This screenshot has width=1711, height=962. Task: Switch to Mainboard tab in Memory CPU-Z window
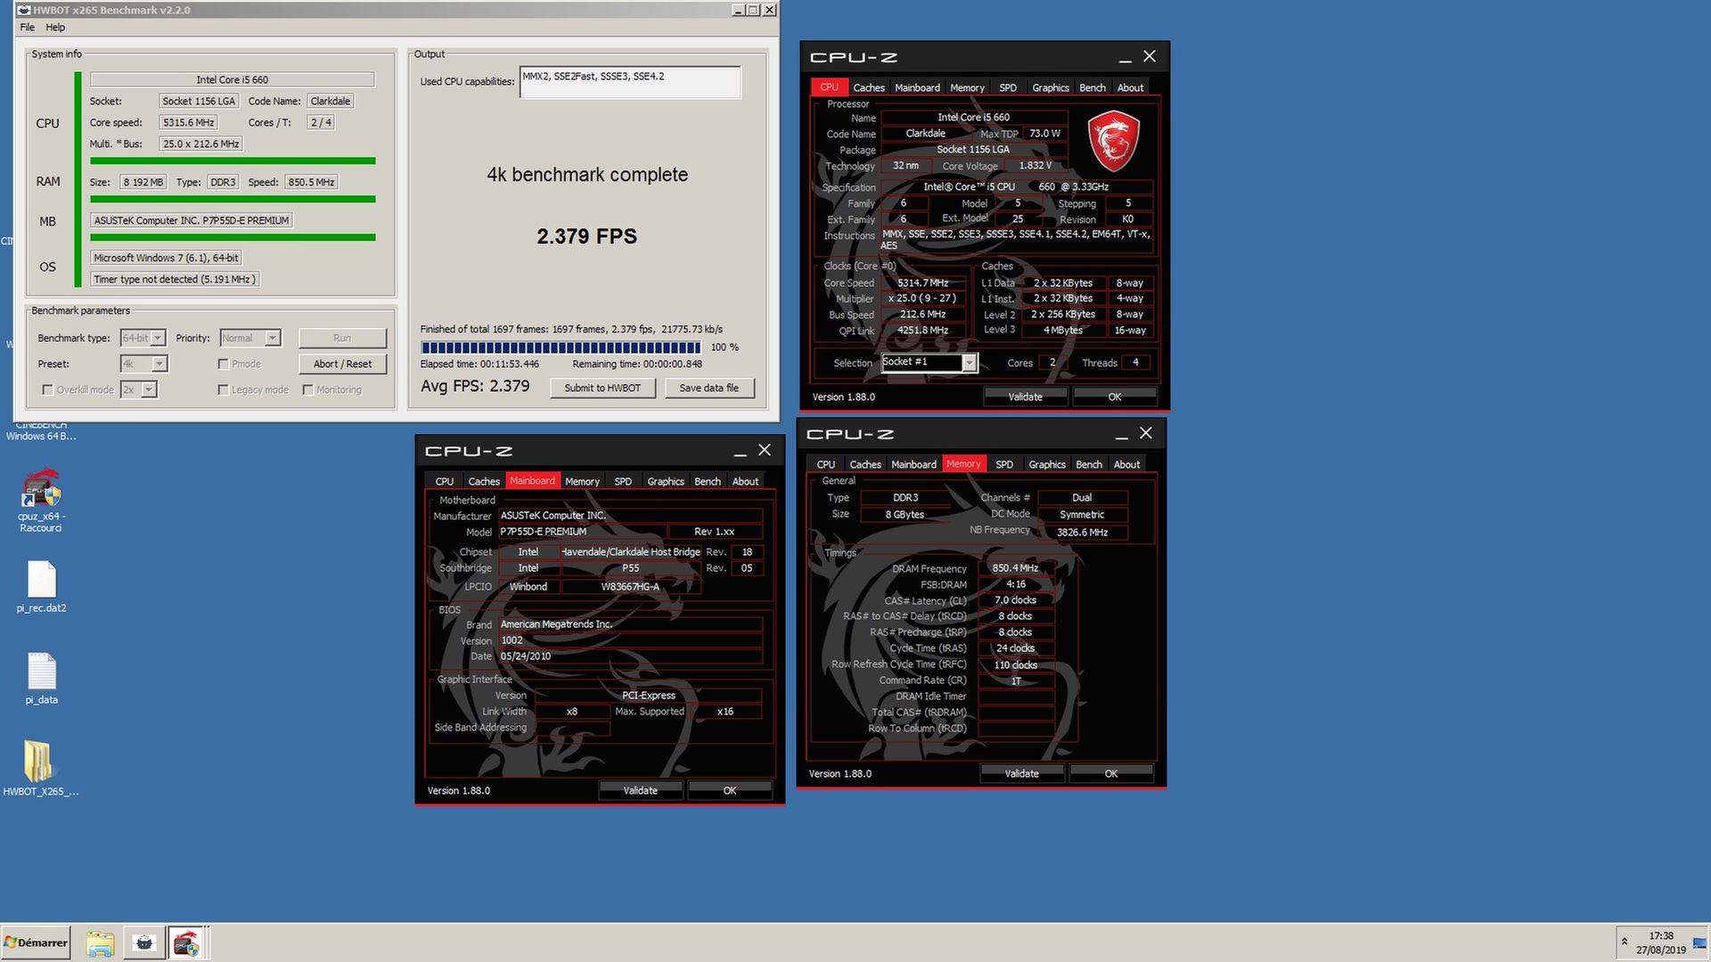pos(913,464)
